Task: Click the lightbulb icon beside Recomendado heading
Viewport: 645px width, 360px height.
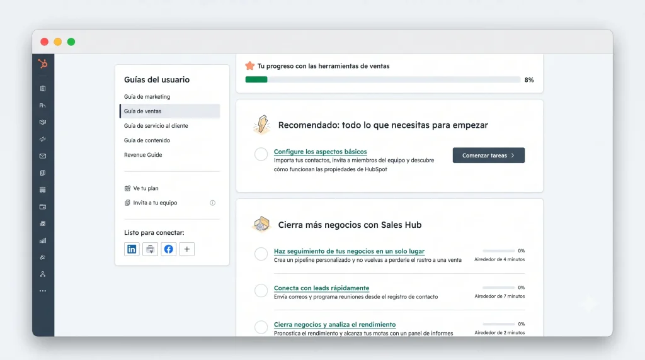Action: (261, 125)
